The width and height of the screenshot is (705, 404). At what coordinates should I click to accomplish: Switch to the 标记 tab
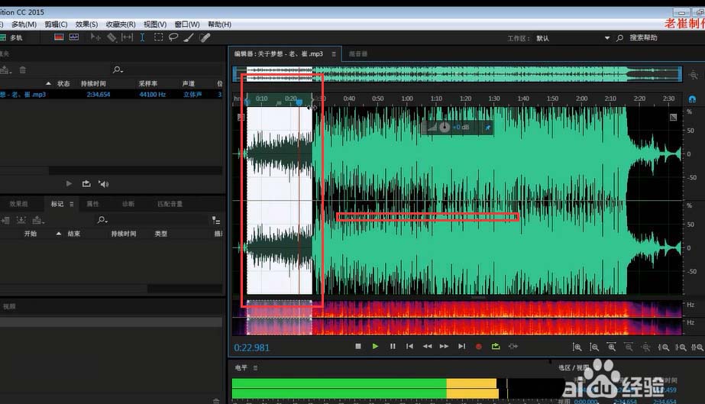click(x=57, y=204)
